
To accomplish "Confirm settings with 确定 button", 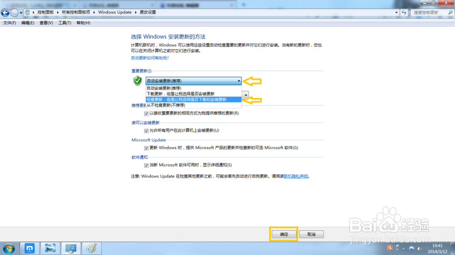I will (x=284, y=234).
